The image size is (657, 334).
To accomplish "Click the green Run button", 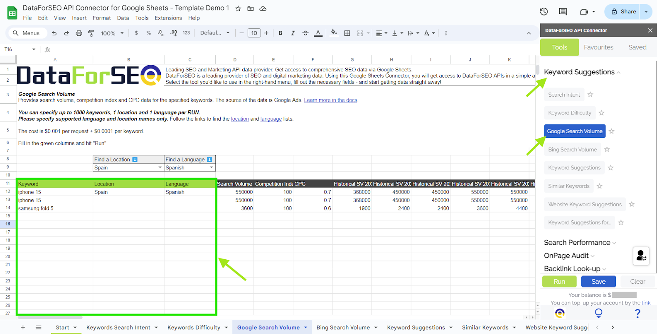I will 559,281.
